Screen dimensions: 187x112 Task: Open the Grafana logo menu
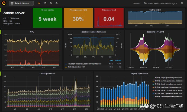4,3
